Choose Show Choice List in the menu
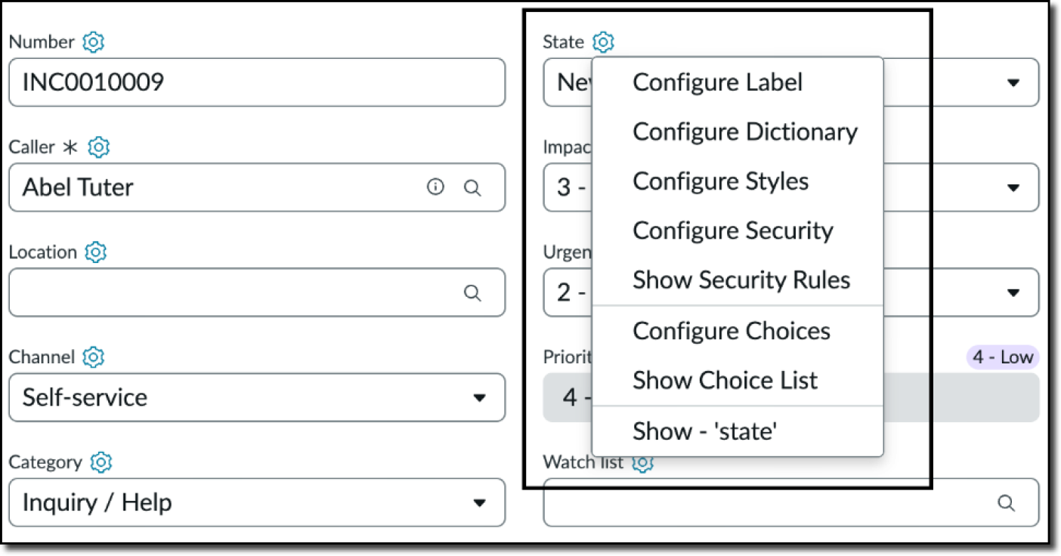This screenshot has width=1061, height=556. tap(725, 380)
